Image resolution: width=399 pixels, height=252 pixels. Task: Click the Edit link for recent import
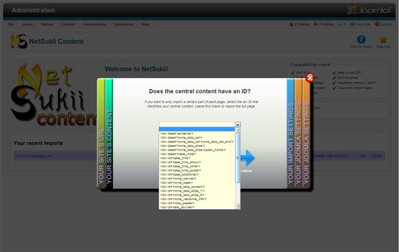(x=363, y=156)
